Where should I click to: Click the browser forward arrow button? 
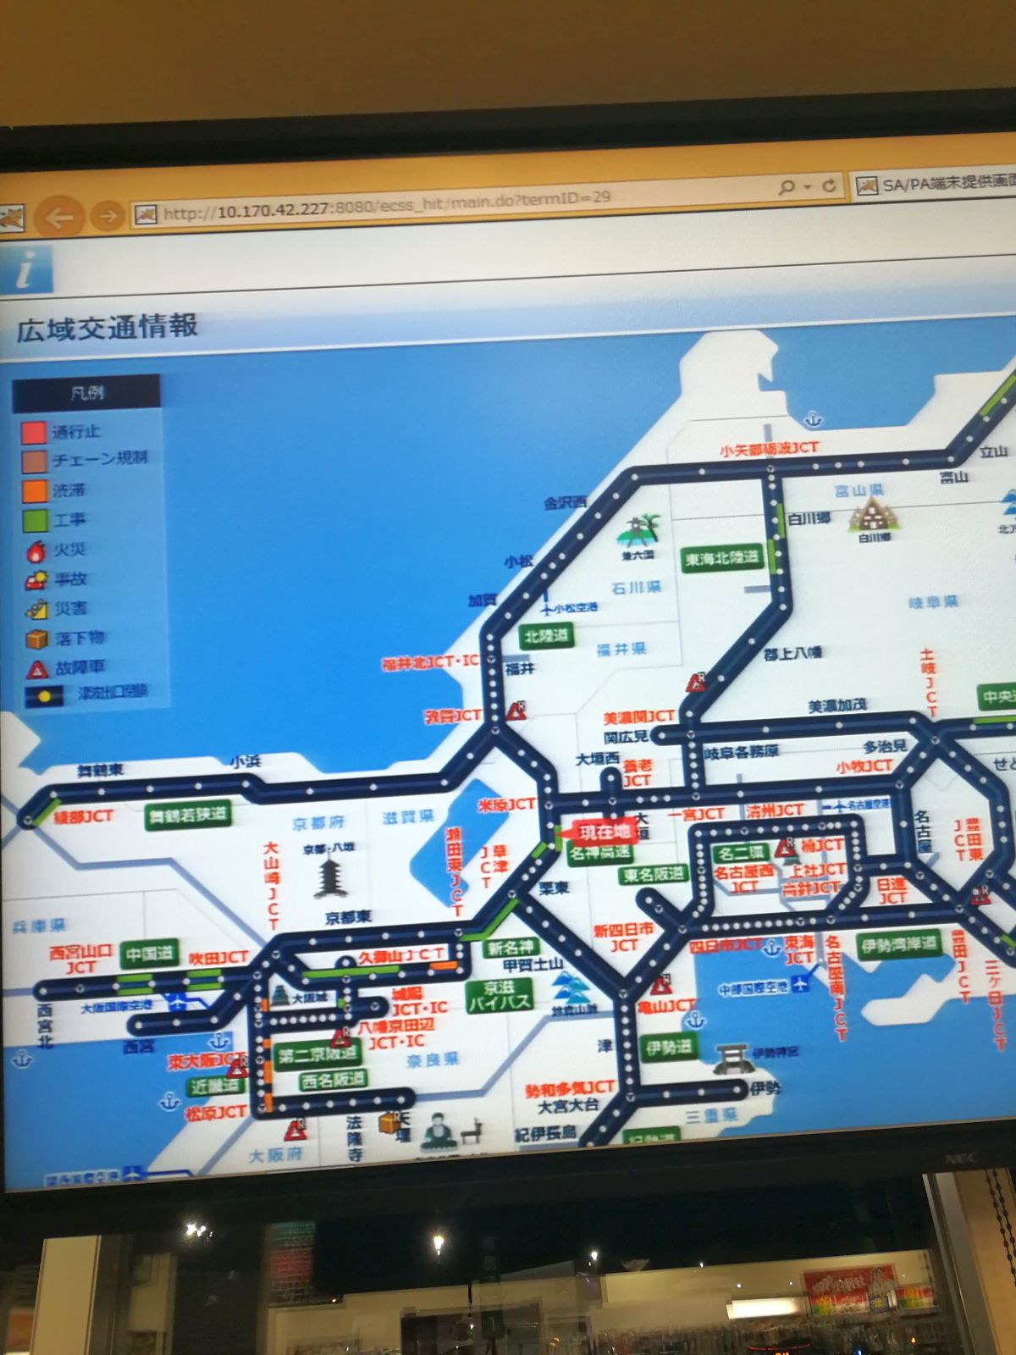[x=108, y=216]
